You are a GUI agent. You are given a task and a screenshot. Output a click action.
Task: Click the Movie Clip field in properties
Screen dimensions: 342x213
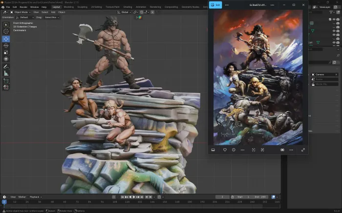click(x=324, y=84)
